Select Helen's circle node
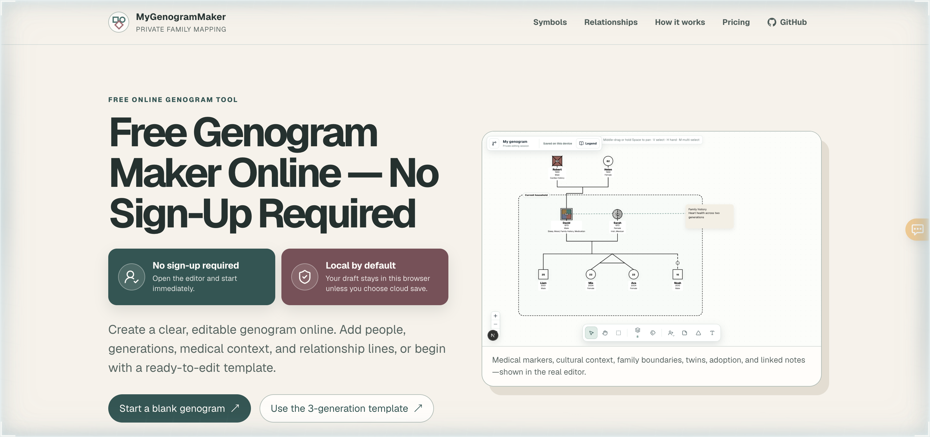The height and width of the screenshot is (437, 930). click(608, 161)
